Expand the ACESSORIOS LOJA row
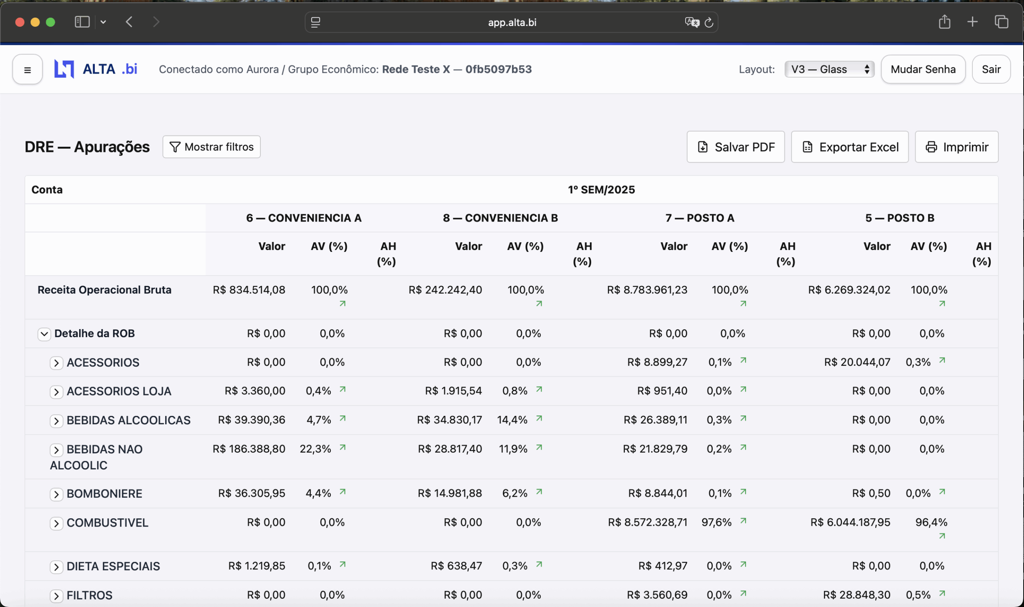The image size is (1024, 607). pyautogui.click(x=56, y=392)
